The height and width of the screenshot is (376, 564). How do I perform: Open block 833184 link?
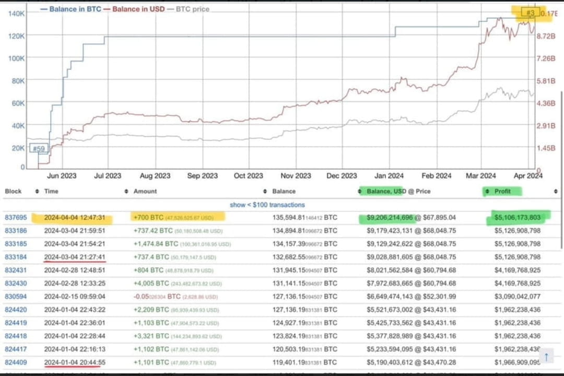coord(16,257)
